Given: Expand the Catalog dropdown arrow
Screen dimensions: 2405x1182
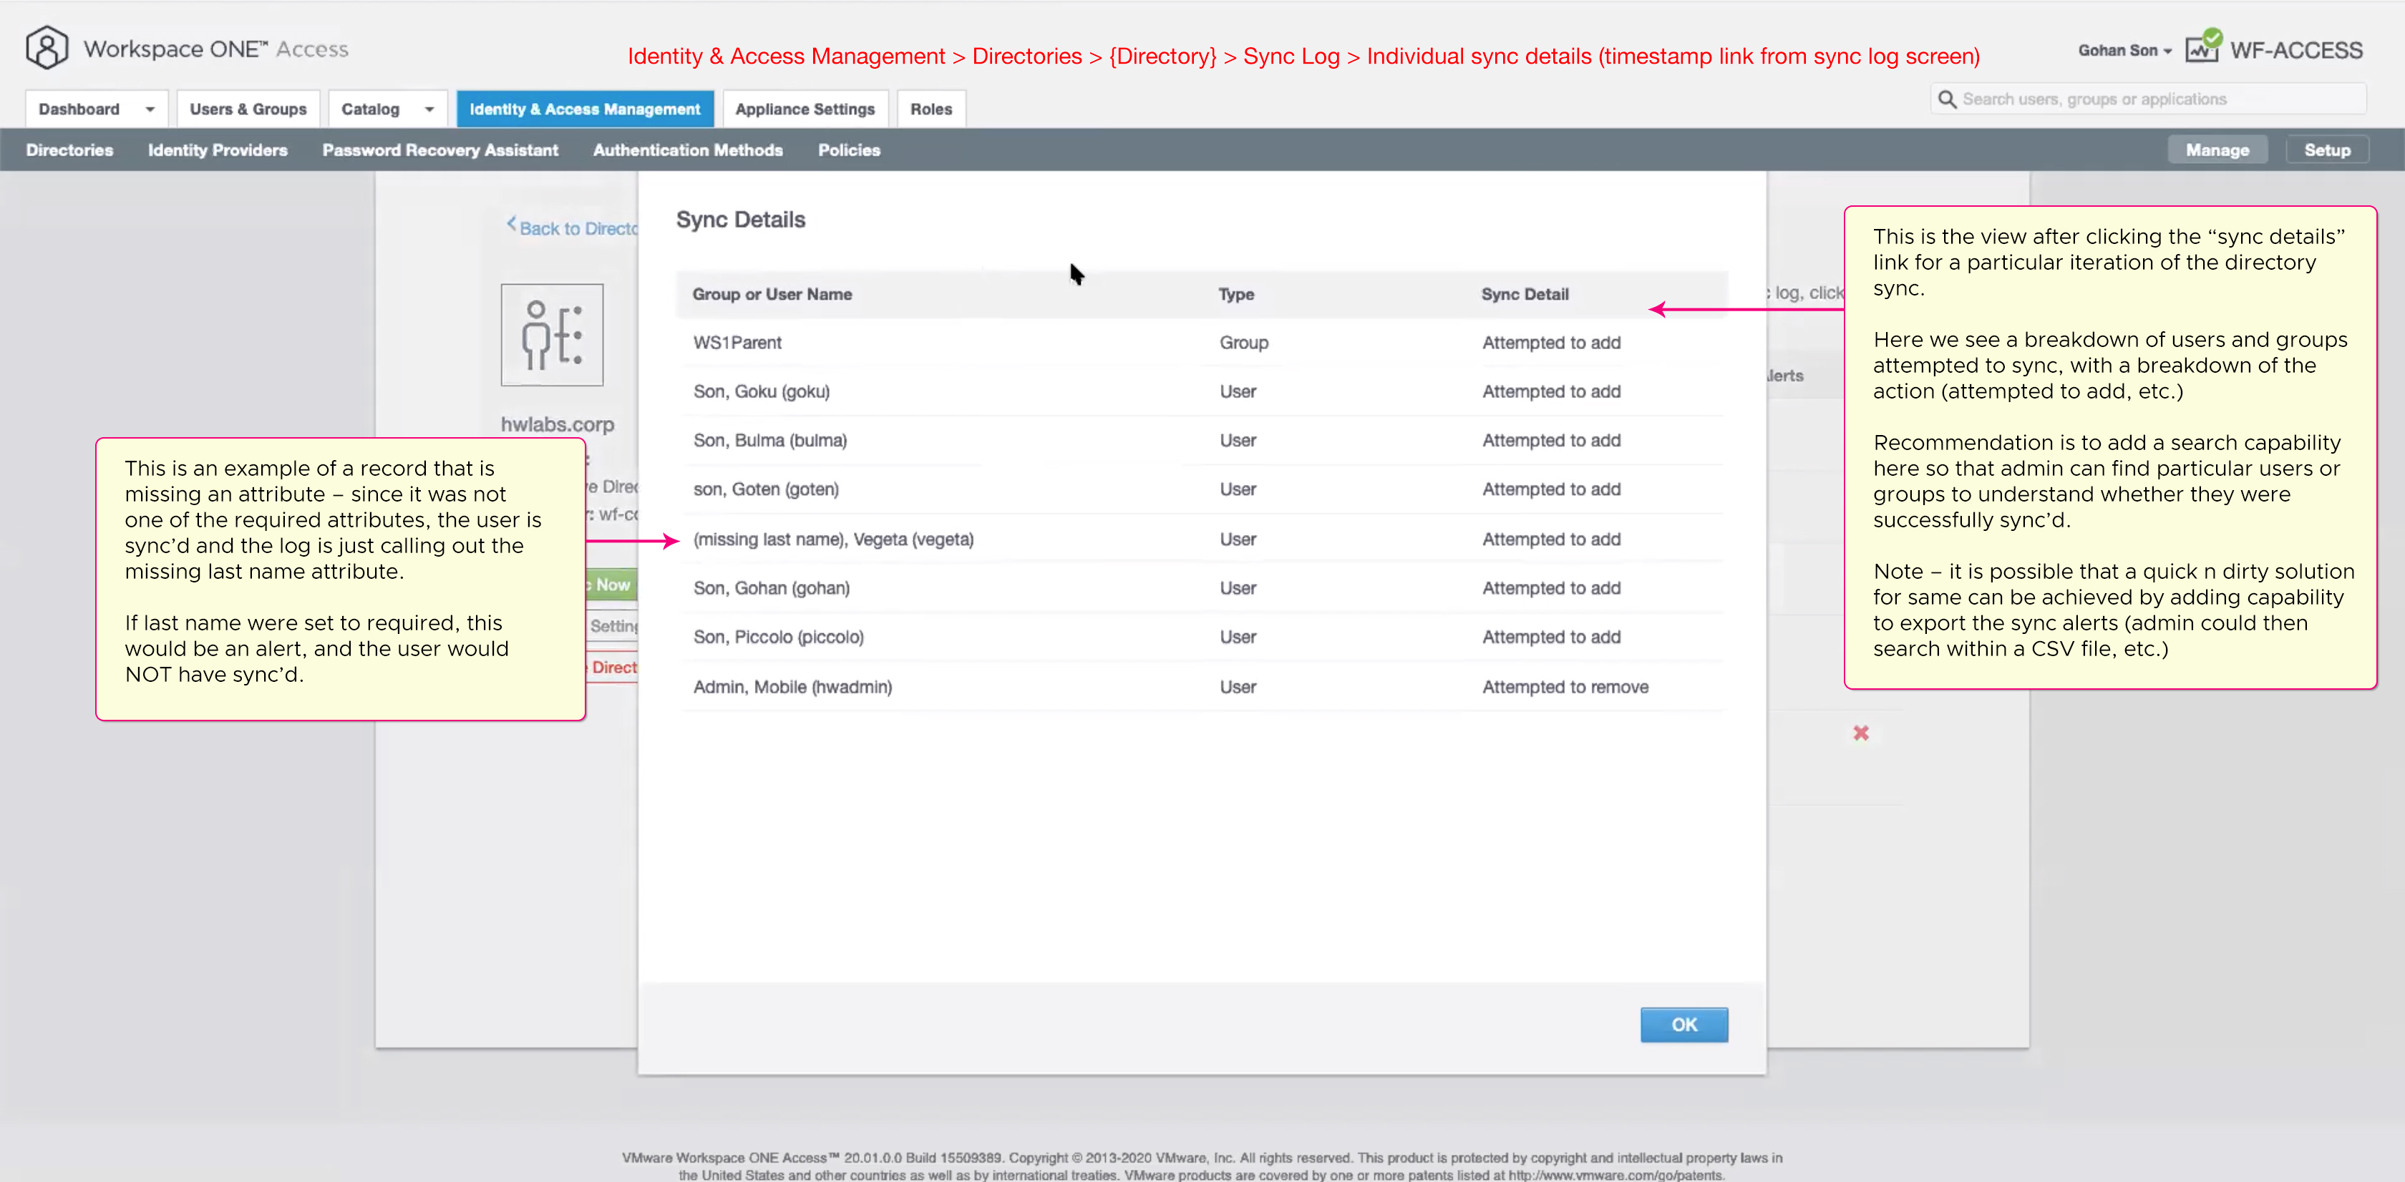Looking at the screenshot, I should point(429,109).
